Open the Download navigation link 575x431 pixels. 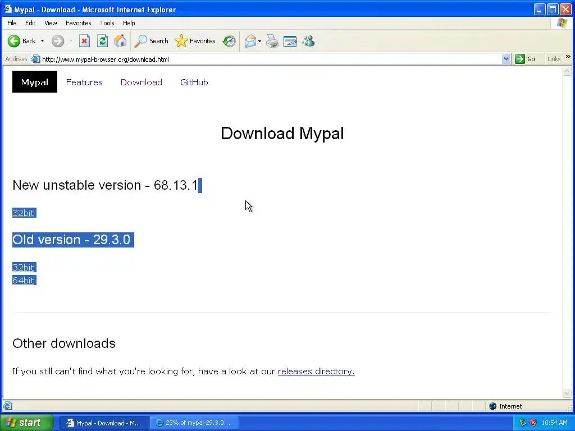tap(141, 82)
